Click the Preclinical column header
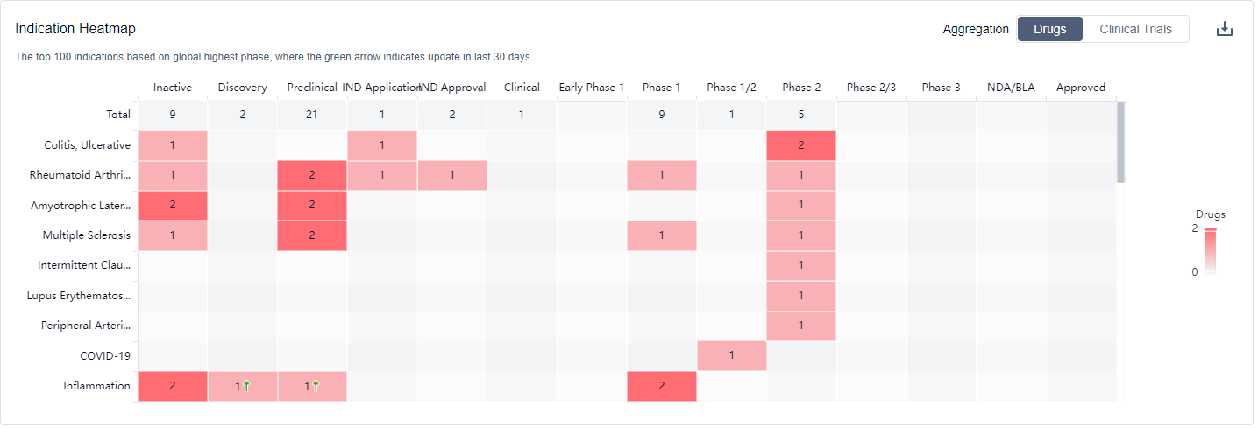This screenshot has width=1258, height=428. click(x=312, y=88)
